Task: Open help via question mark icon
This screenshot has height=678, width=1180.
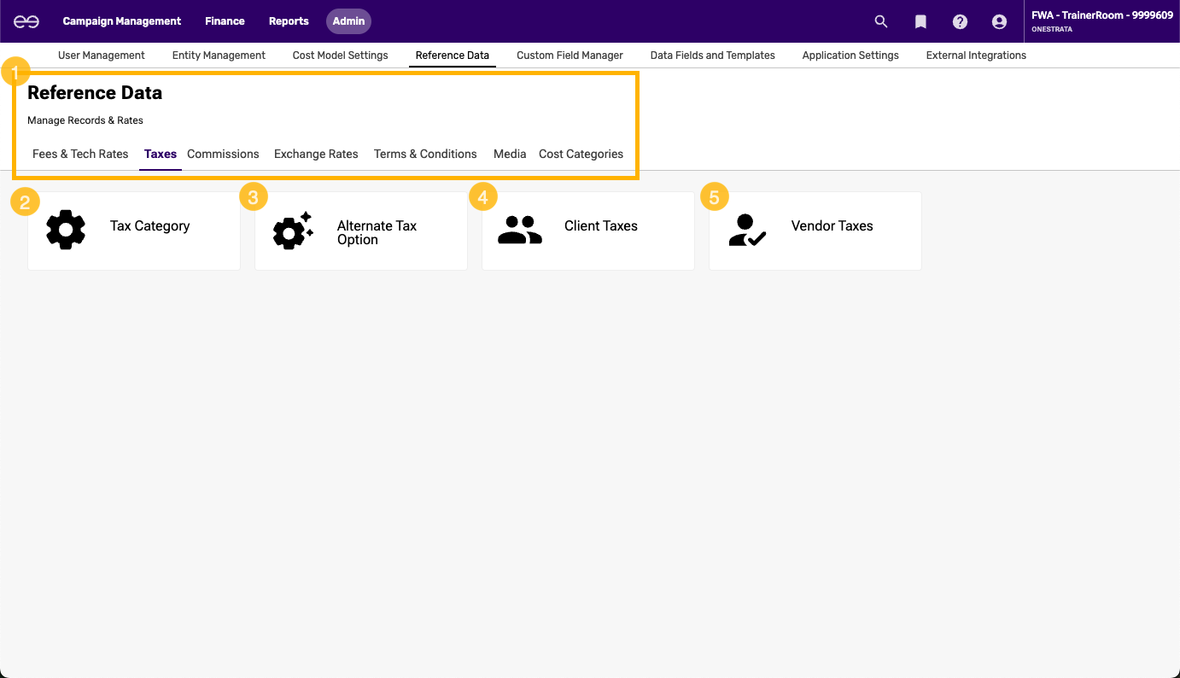Action: coord(960,21)
